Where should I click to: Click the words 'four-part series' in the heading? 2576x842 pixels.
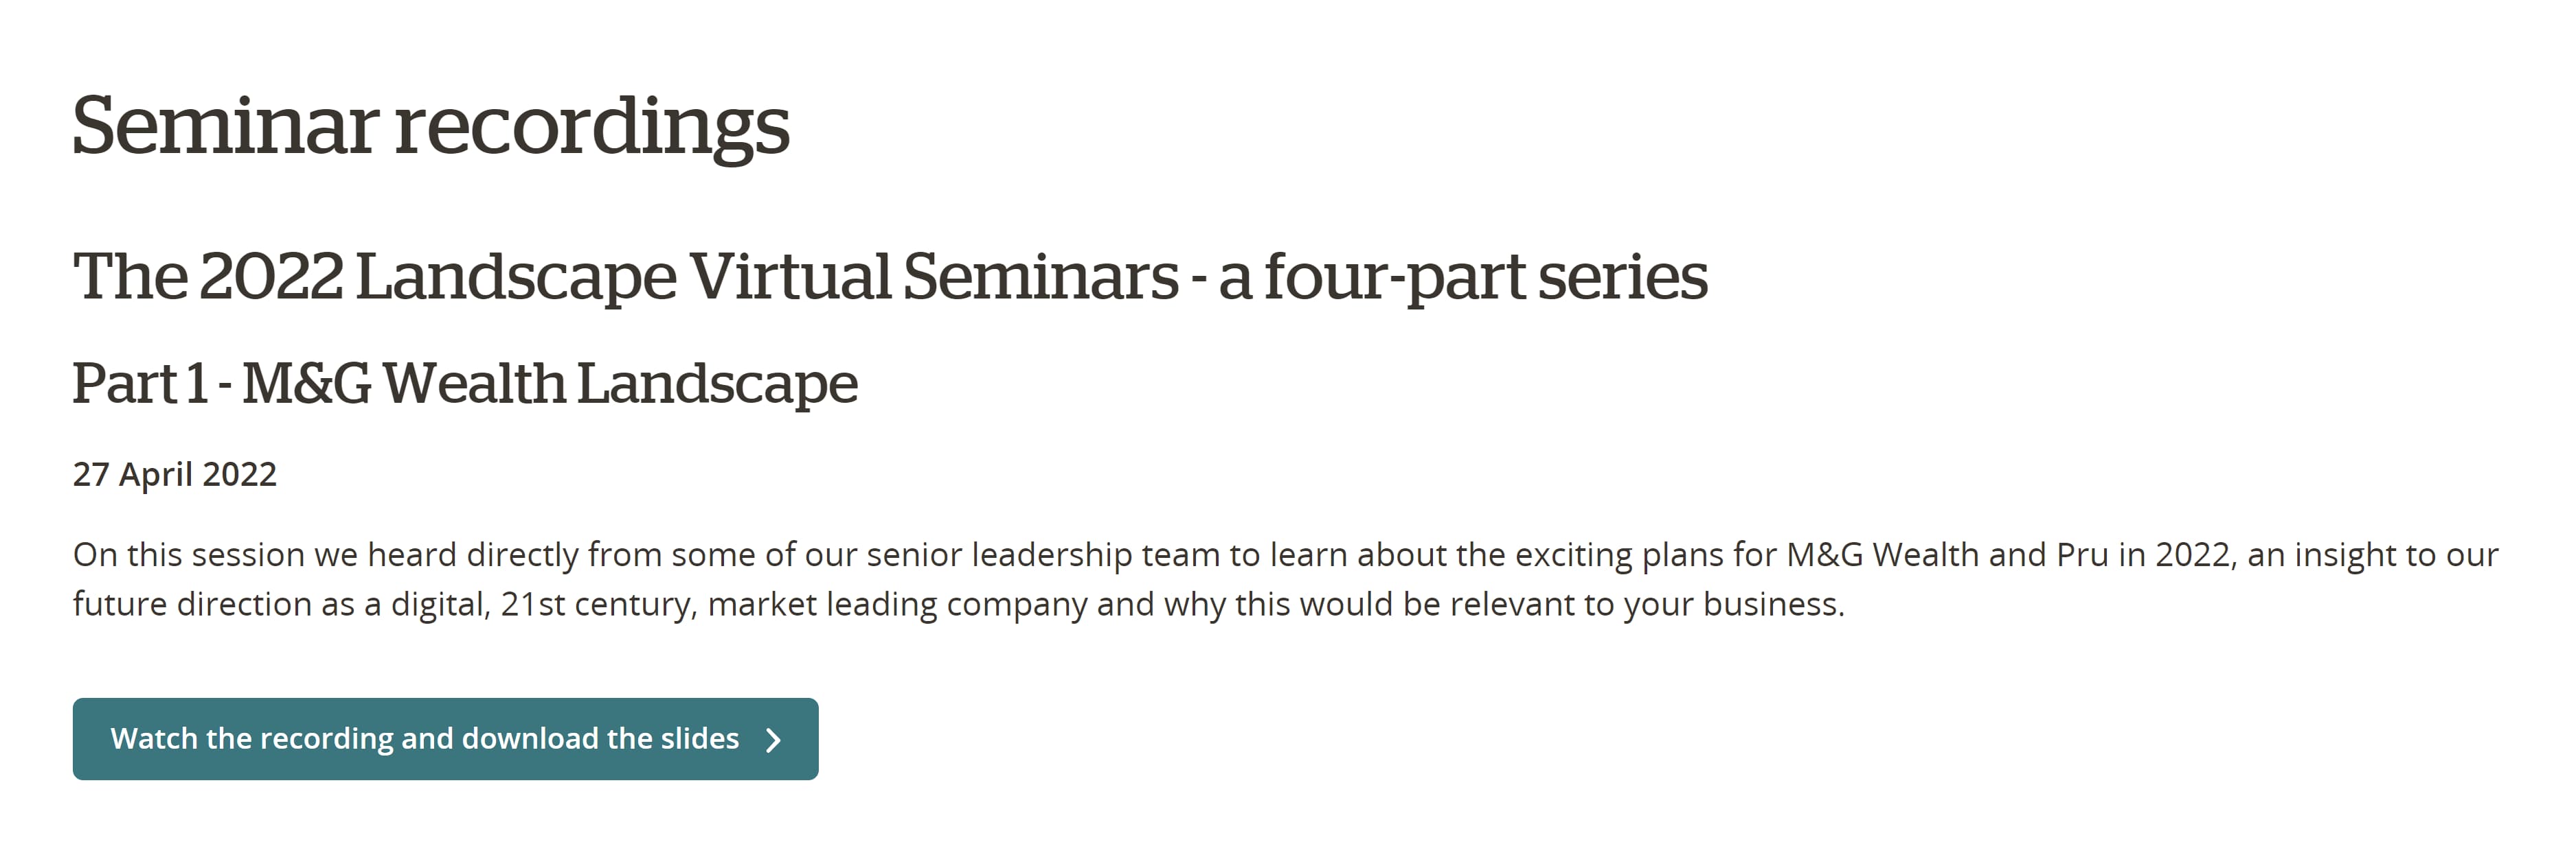[x=1486, y=276]
